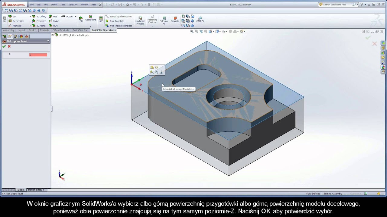This screenshot has width=387, height=217.
Task: Click Editing Assembly in status bar
Action: [333, 193]
